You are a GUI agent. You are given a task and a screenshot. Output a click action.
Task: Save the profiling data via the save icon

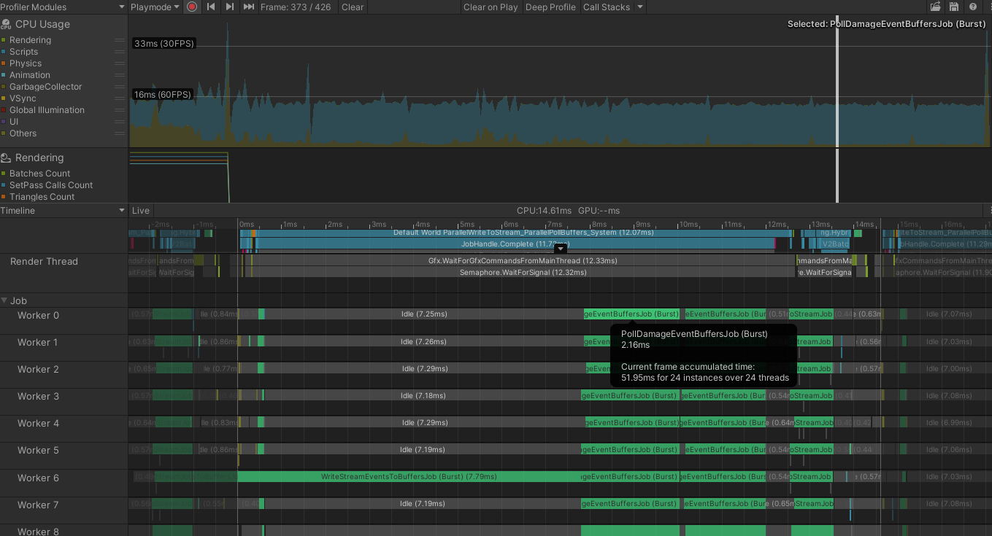pyautogui.click(x=954, y=7)
